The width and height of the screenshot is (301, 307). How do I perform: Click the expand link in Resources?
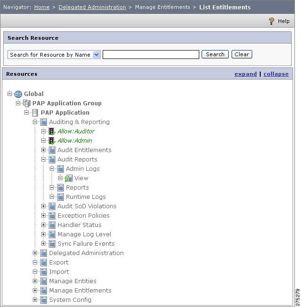click(x=246, y=74)
